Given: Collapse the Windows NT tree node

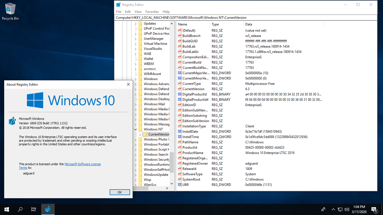Looking at the screenshot, I should coord(136,129).
